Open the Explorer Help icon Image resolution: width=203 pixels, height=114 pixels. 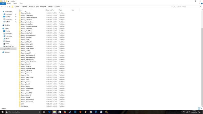click(201, 4)
